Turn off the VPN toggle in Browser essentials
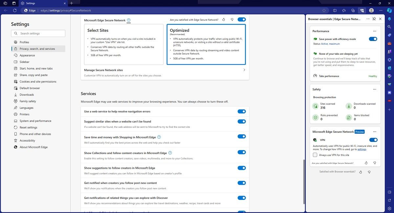Image resolution: width=394 pixels, height=213 pixels. pos(373,140)
